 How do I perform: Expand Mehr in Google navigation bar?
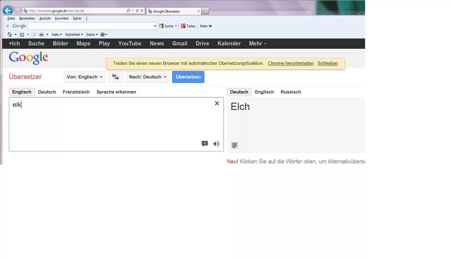(x=258, y=43)
